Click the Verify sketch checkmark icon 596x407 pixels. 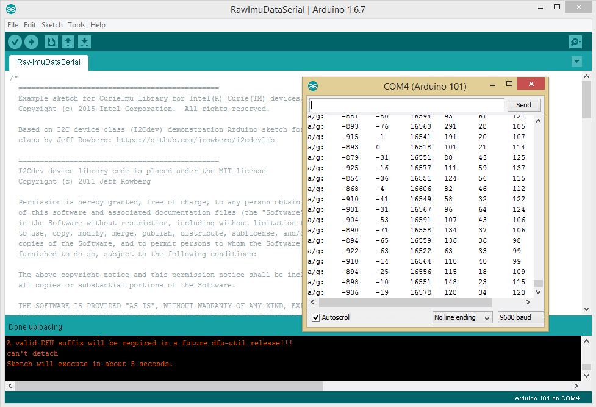(x=15, y=41)
